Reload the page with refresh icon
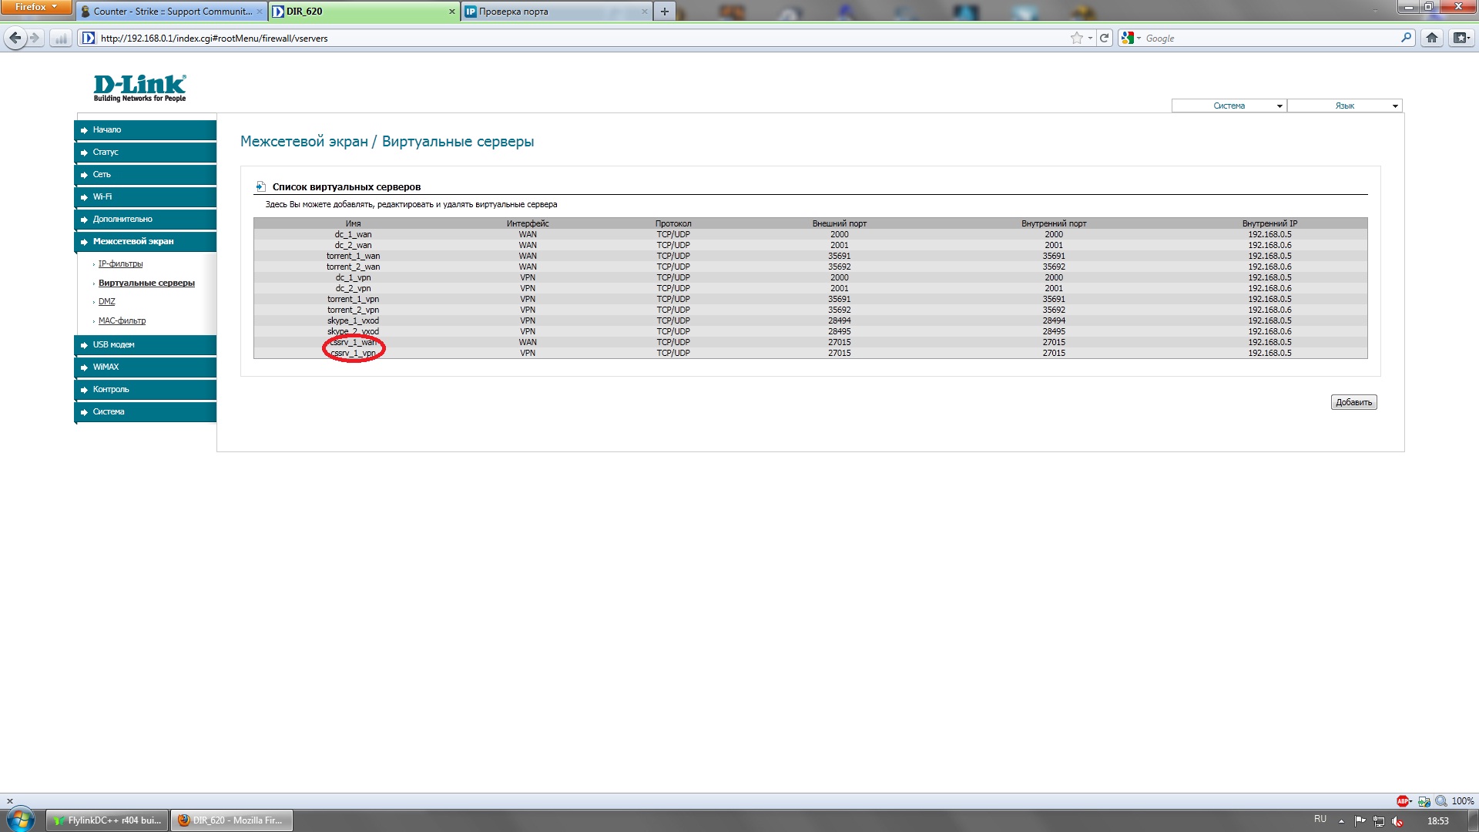The image size is (1479, 832). pos(1104,38)
